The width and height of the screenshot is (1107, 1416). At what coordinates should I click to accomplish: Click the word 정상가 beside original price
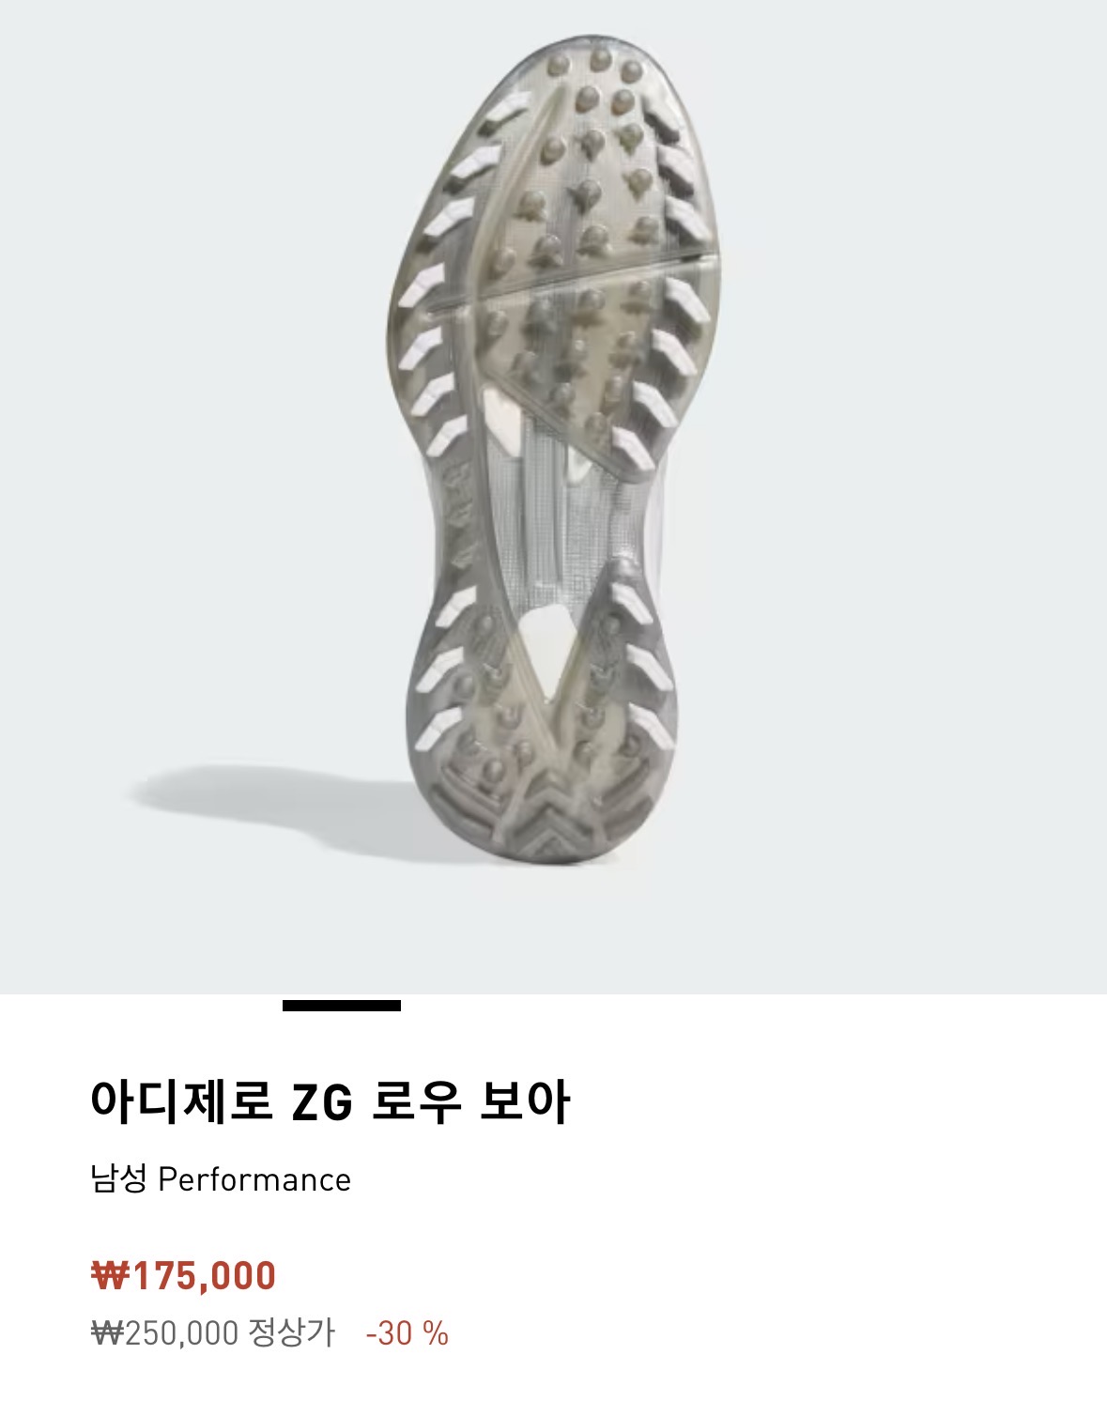(292, 1332)
